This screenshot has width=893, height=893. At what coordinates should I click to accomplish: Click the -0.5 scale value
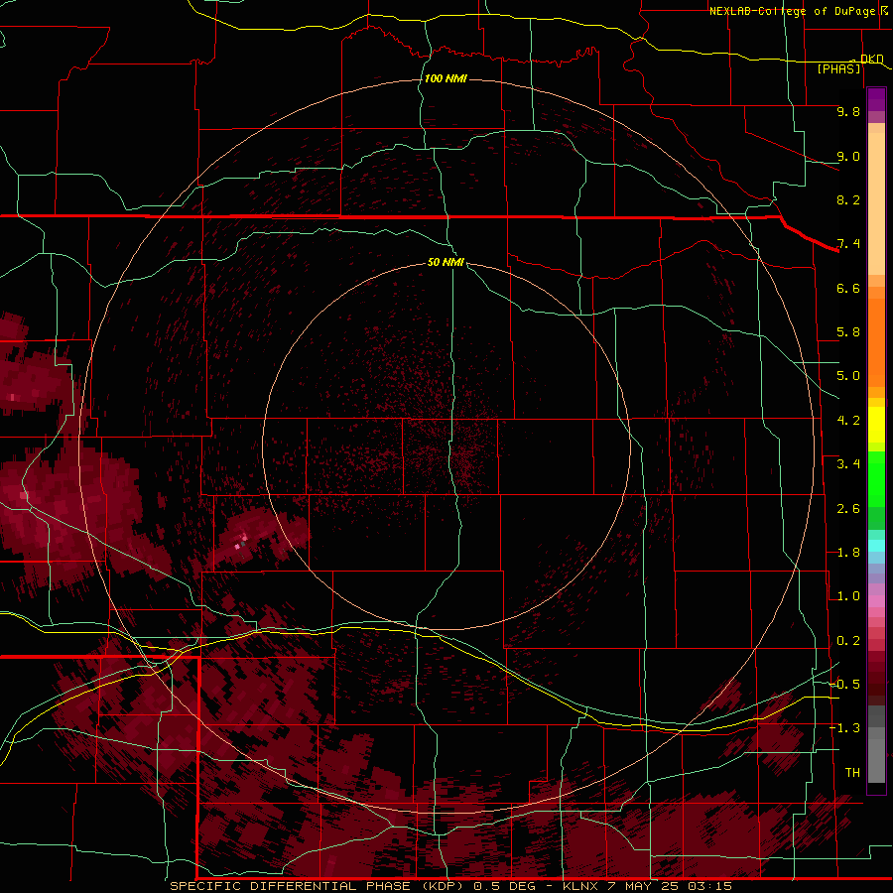(844, 685)
